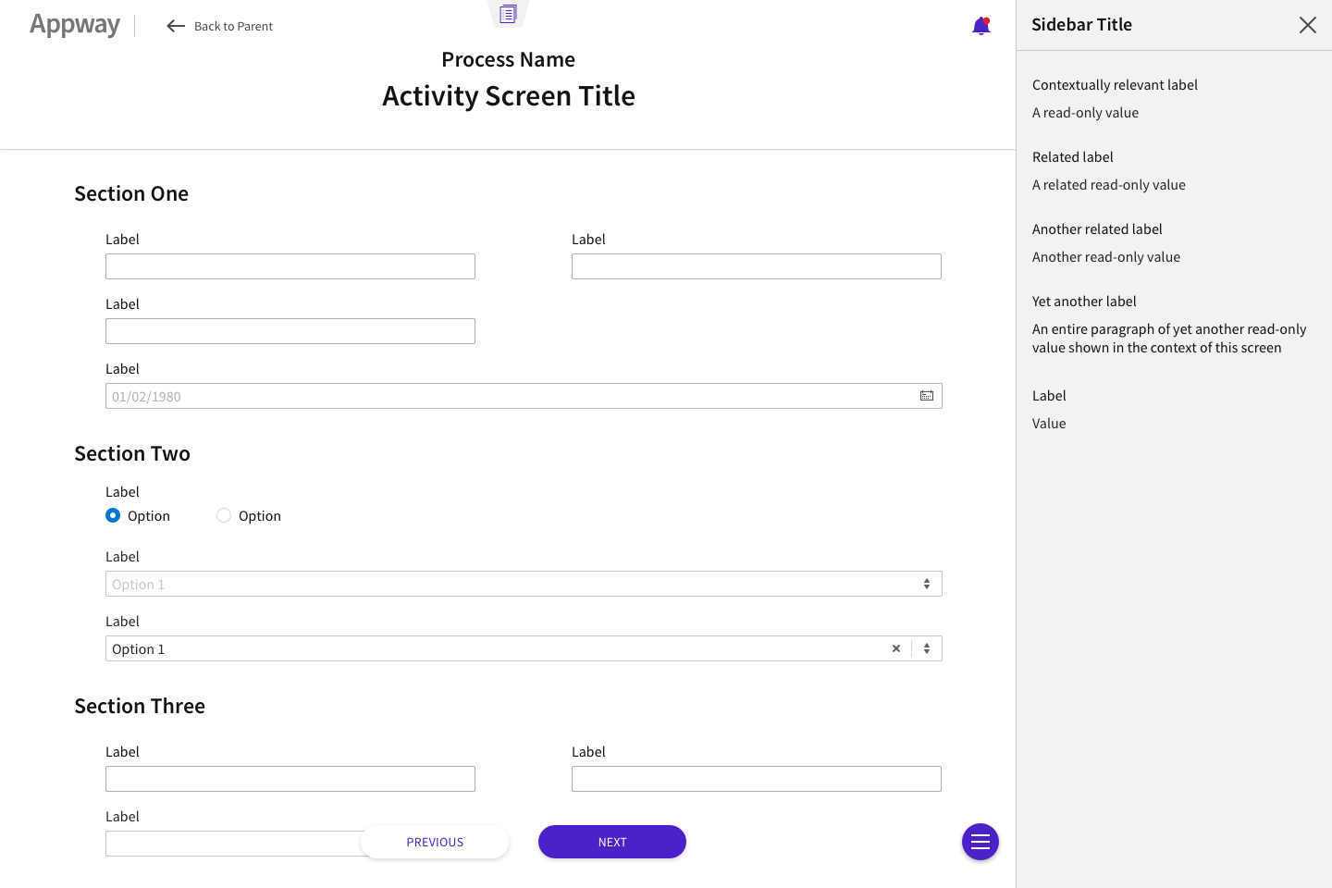Click the first Label input in Section One
1332x888 pixels.
(290, 266)
